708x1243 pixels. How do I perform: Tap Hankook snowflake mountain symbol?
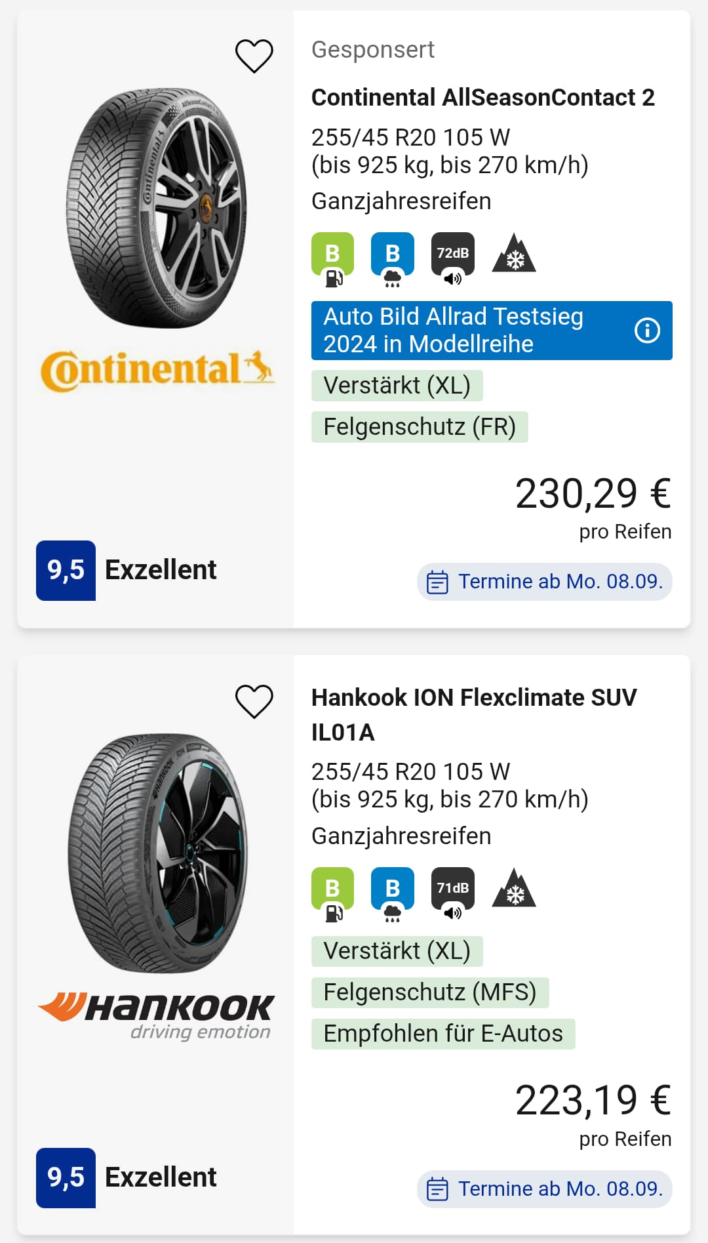point(514,889)
